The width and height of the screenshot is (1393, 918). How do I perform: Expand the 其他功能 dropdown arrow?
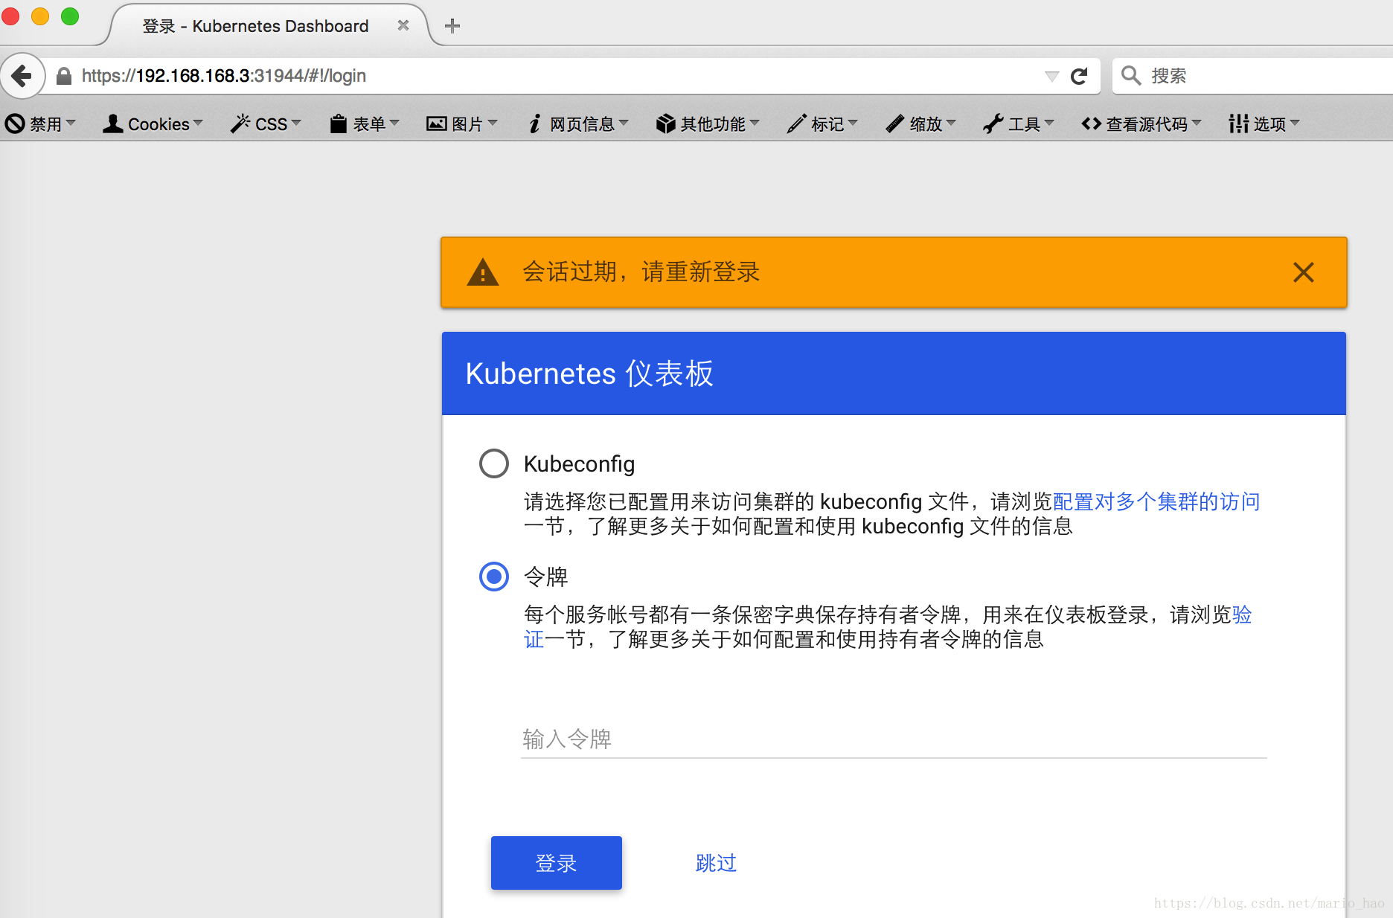[x=755, y=123]
